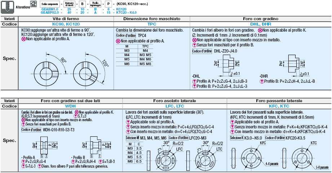Click order code example 'LFC20-M3'

click(198, 138)
